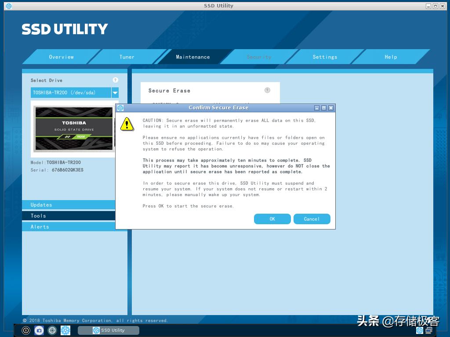Maximize the Confirm Secure Erase dialog

tap(324, 108)
